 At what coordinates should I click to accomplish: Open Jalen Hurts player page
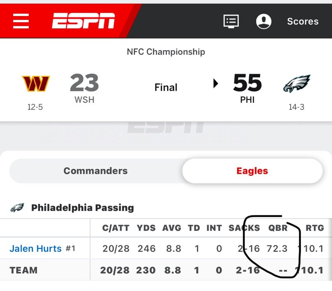point(35,248)
